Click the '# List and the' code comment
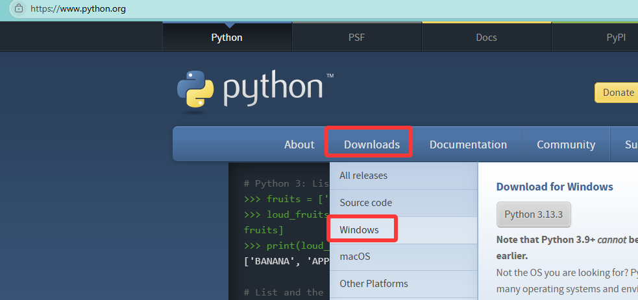Image resolution: width=638 pixels, height=300 pixels. [x=283, y=292]
